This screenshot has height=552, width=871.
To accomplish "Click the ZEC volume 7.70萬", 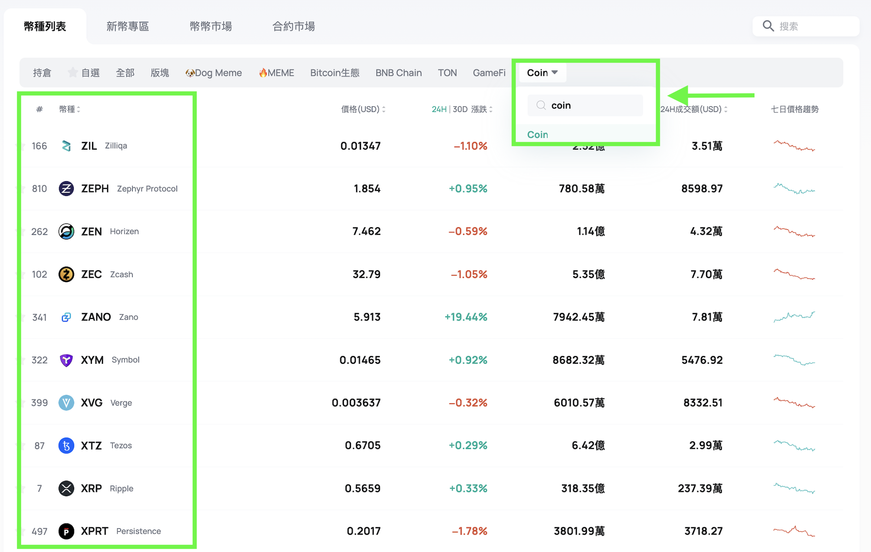I will point(707,274).
